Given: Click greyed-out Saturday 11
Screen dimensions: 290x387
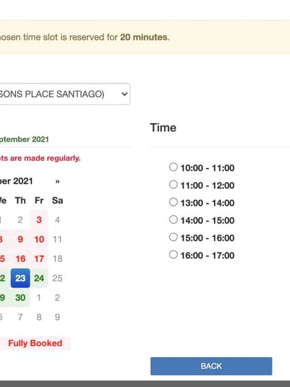Looking at the screenshot, I should (x=57, y=240).
